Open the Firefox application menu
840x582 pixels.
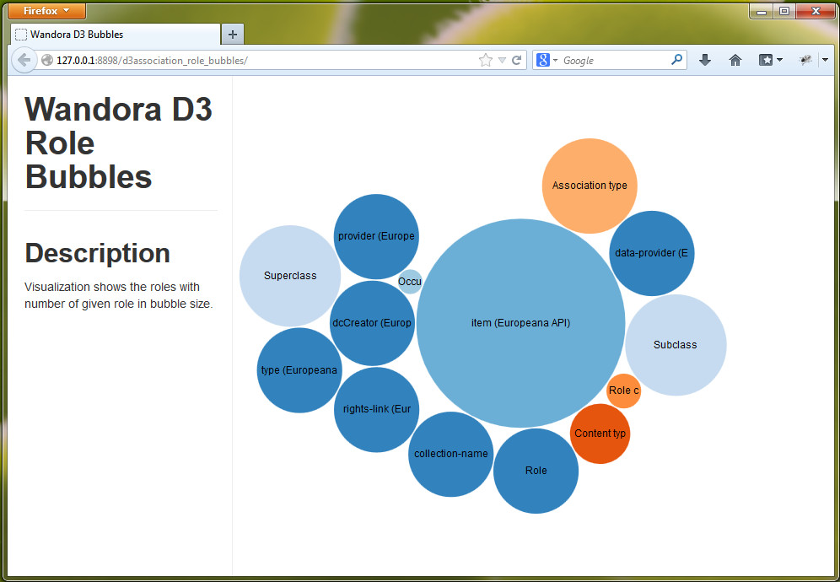click(47, 11)
